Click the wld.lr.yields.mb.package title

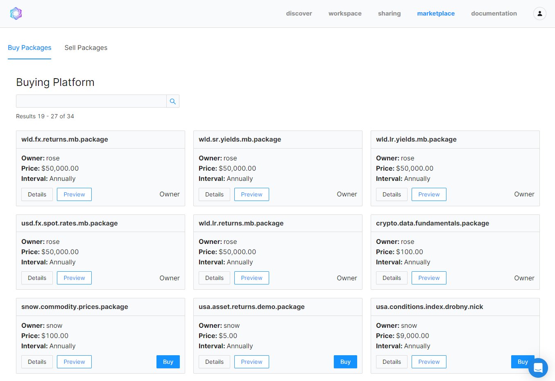[416, 140]
